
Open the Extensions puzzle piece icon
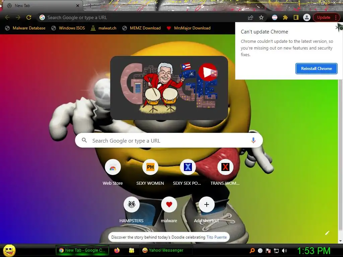[x=285, y=17]
